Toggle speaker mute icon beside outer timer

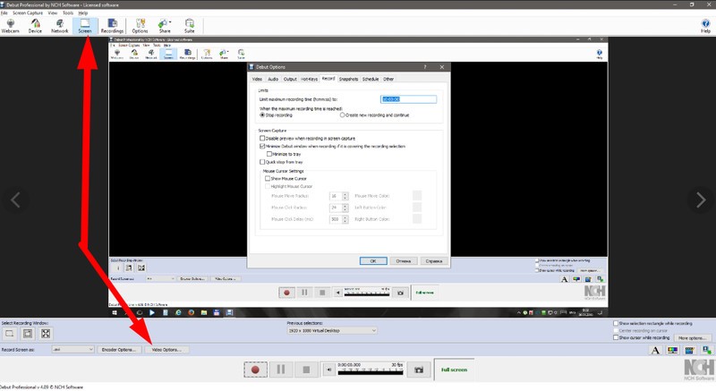328,370
